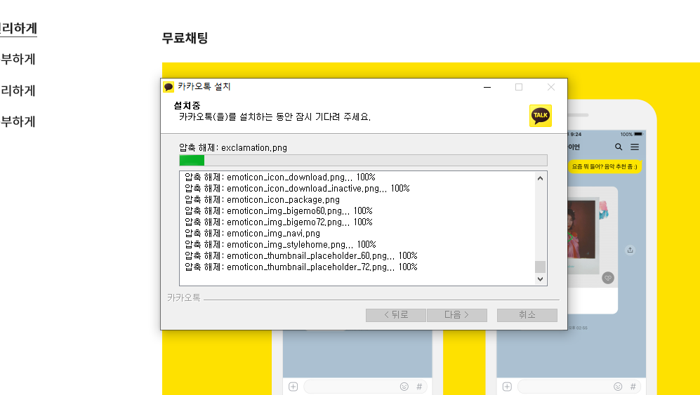Click log line emoticon_icon_download_inactive.png
The image size is (700, 395).
pos(297,188)
